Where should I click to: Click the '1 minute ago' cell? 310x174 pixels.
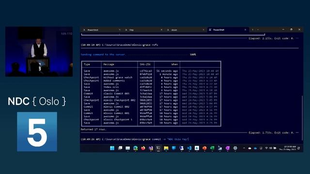pos(169,74)
